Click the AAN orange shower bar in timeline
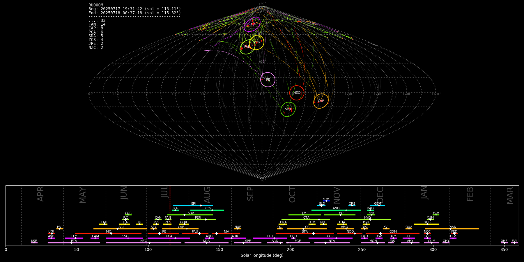 pyautogui.click(x=452, y=229)
